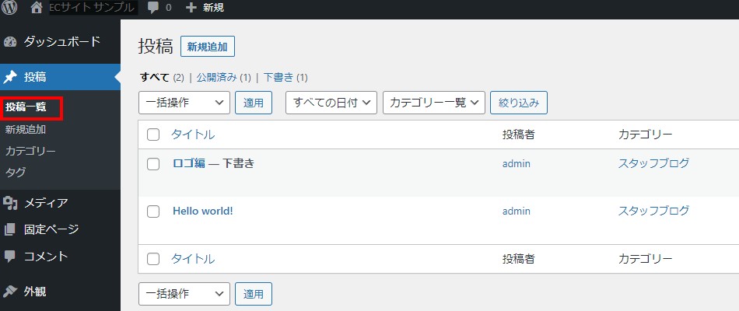The width and height of the screenshot is (739, 311).
Task: Click the 新規追加 button beside the heading
Action: click(x=208, y=47)
